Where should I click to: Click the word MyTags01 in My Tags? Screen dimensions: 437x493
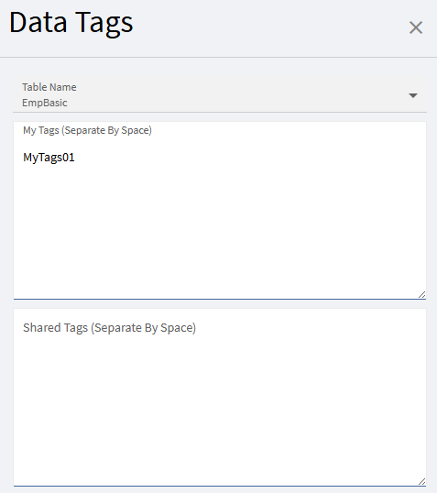pos(49,158)
